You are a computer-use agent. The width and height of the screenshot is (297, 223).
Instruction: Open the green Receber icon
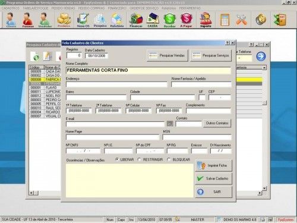(x=170, y=20)
